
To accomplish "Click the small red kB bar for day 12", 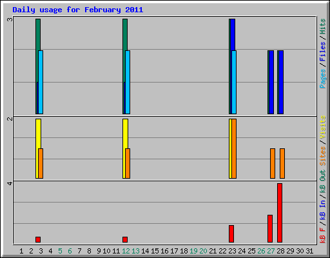I will point(125,239).
